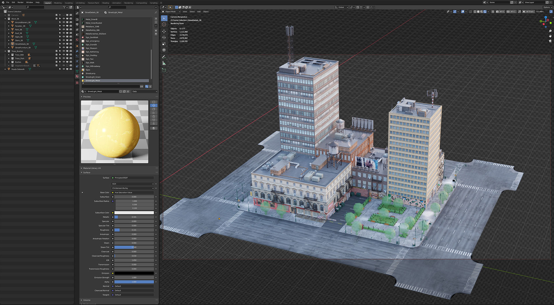This screenshot has height=305, width=554.
Task: Open the File menu
Action: tap(8, 2)
